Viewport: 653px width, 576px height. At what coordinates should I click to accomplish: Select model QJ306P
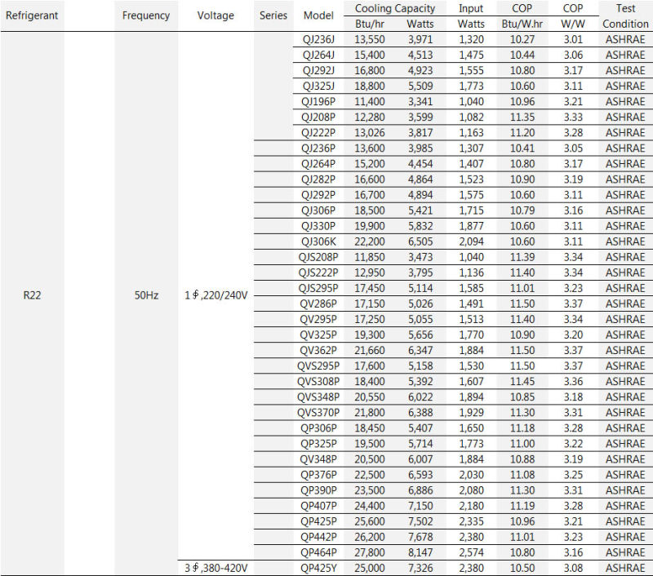318,210
